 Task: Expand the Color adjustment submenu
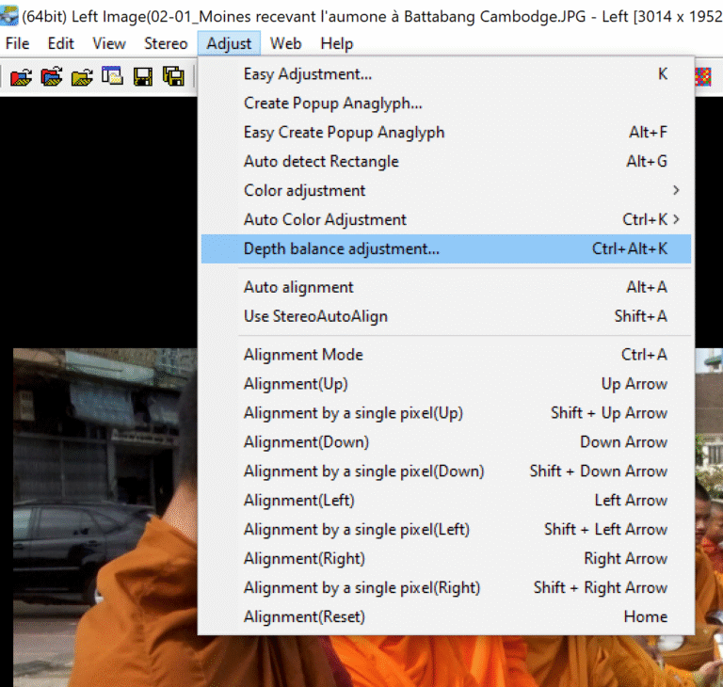click(446, 190)
